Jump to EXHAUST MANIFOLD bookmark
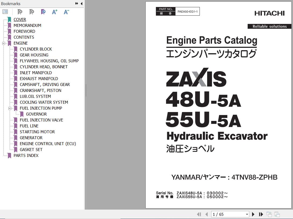 pos(39,79)
